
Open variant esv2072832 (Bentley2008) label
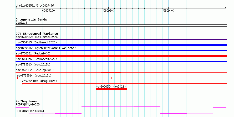point(35,70)
